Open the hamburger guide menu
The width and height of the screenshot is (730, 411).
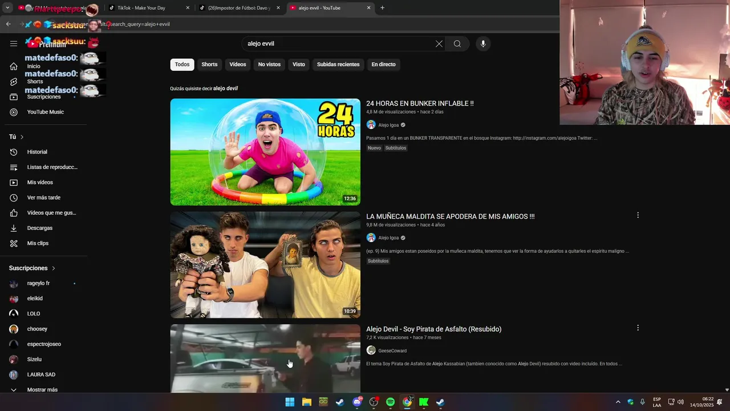(x=14, y=43)
